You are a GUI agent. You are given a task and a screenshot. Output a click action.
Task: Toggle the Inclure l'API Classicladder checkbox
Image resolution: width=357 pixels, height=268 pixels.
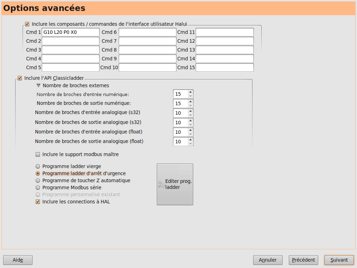(x=20, y=78)
